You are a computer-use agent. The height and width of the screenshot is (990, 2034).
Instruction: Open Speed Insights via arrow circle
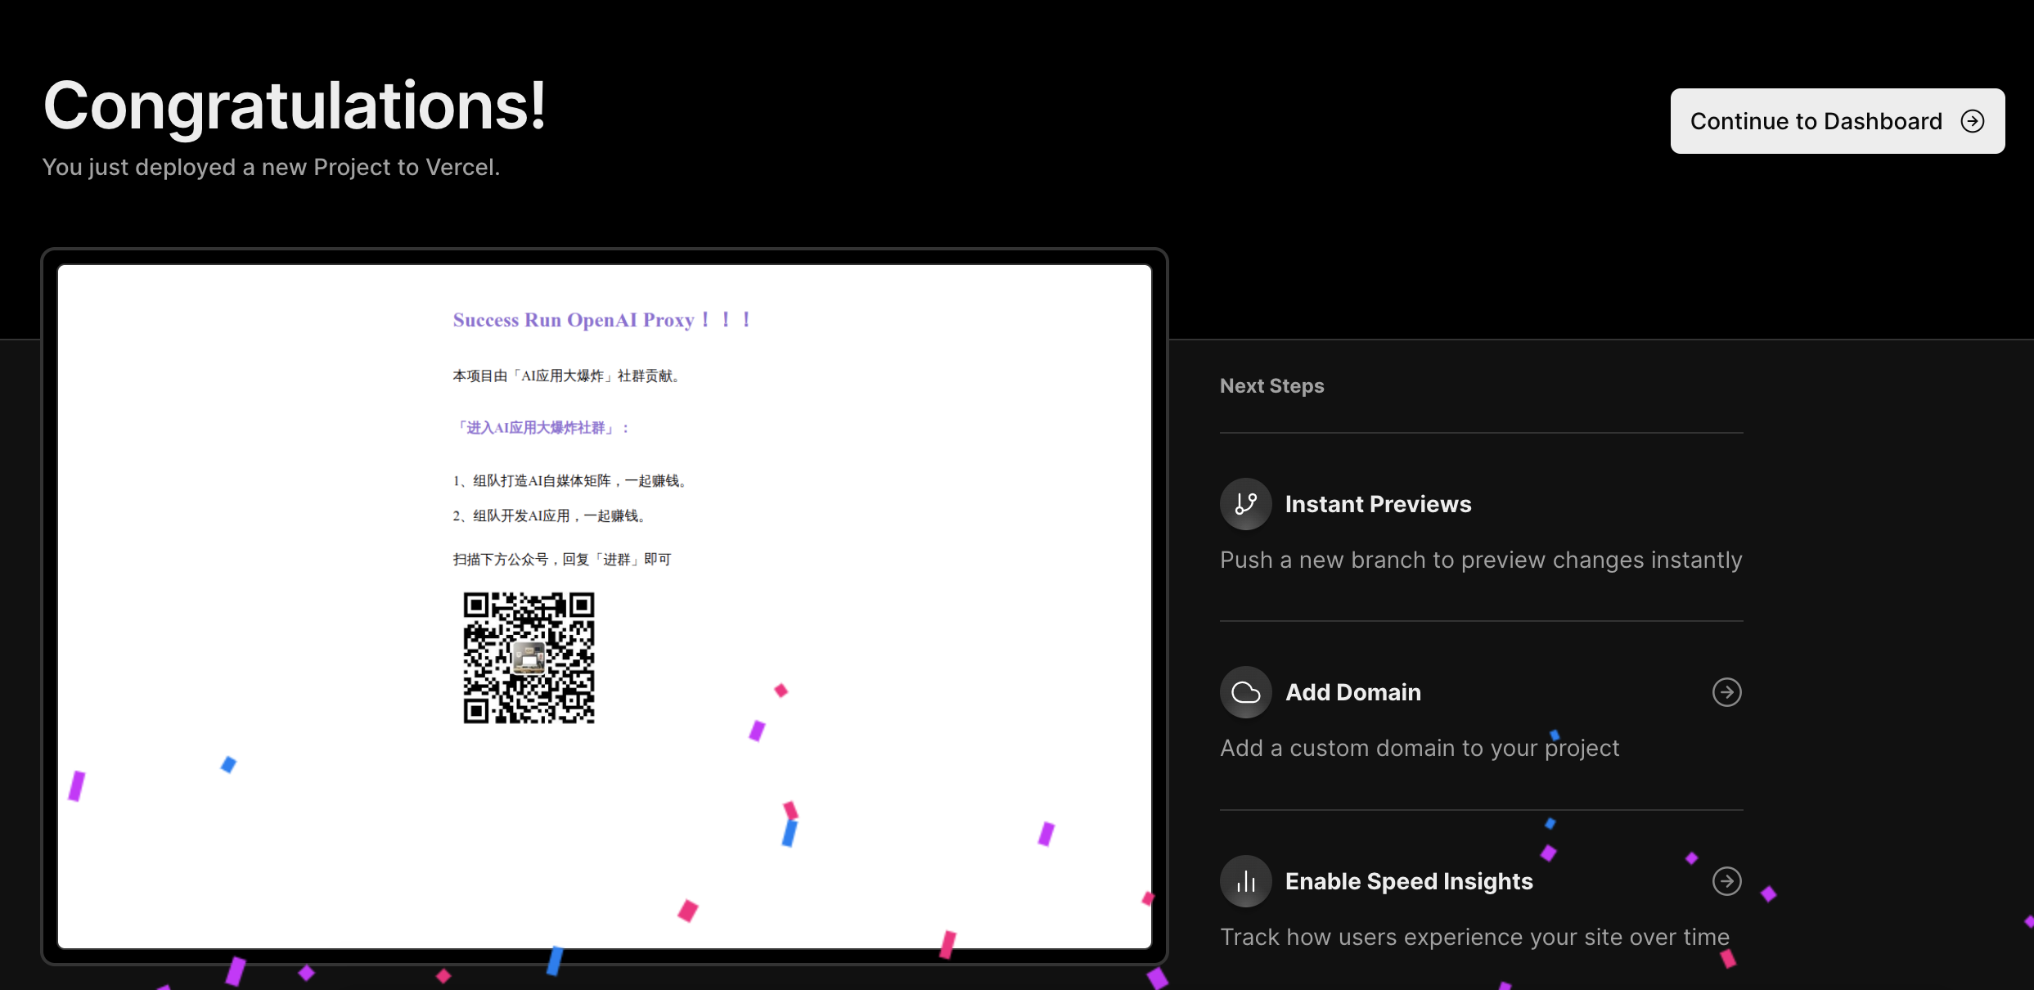(x=1726, y=881)
